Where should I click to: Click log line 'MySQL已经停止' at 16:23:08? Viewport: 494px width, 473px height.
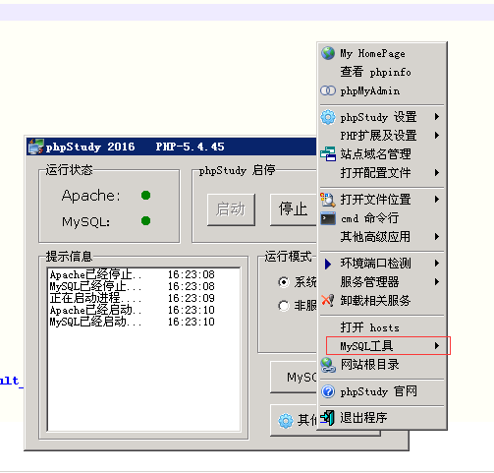tap(132, 286)
